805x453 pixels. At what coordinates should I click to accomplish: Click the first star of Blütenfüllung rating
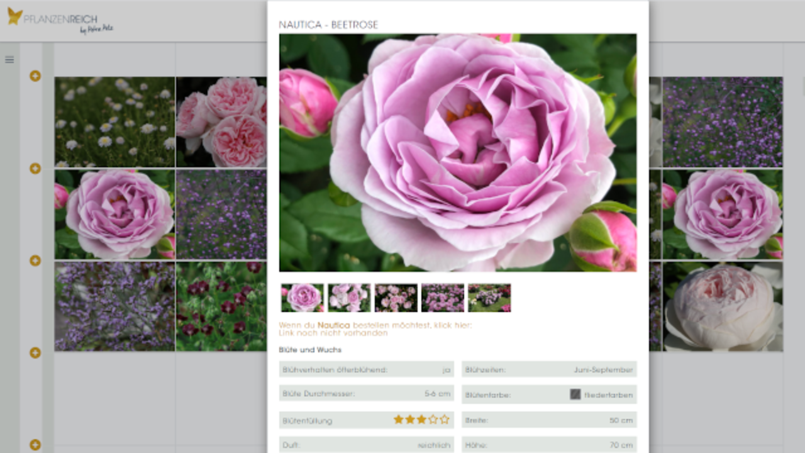[x=399, y=419]
